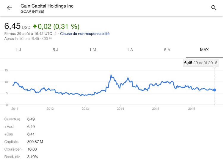Viewport: 223px width, 166px height.
Task: Click the Ouverture 6,49 value
Action: coord(31,119)
